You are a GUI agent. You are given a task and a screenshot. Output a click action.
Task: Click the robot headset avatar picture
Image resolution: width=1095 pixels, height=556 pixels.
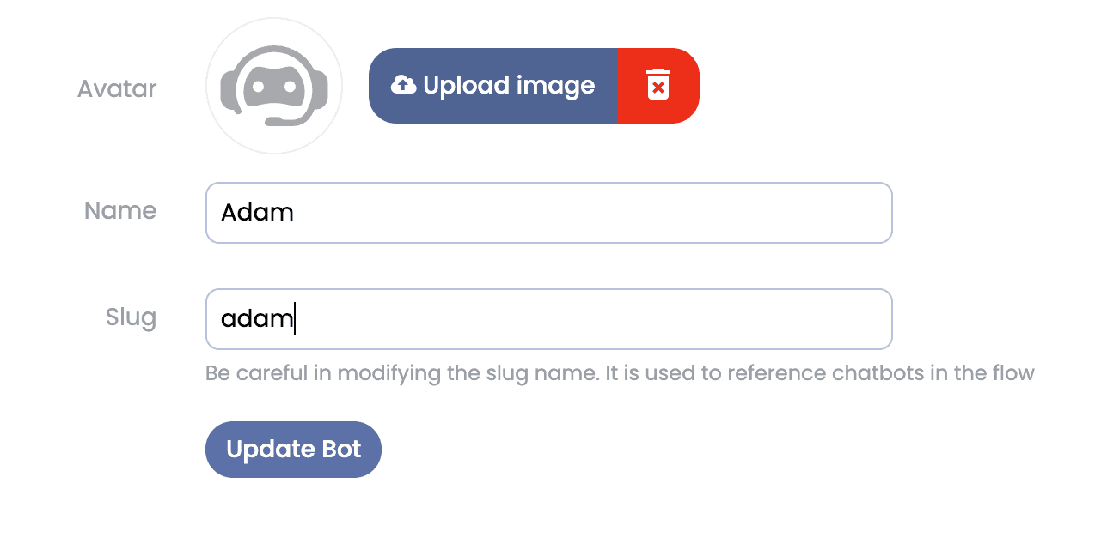(274, 86)
